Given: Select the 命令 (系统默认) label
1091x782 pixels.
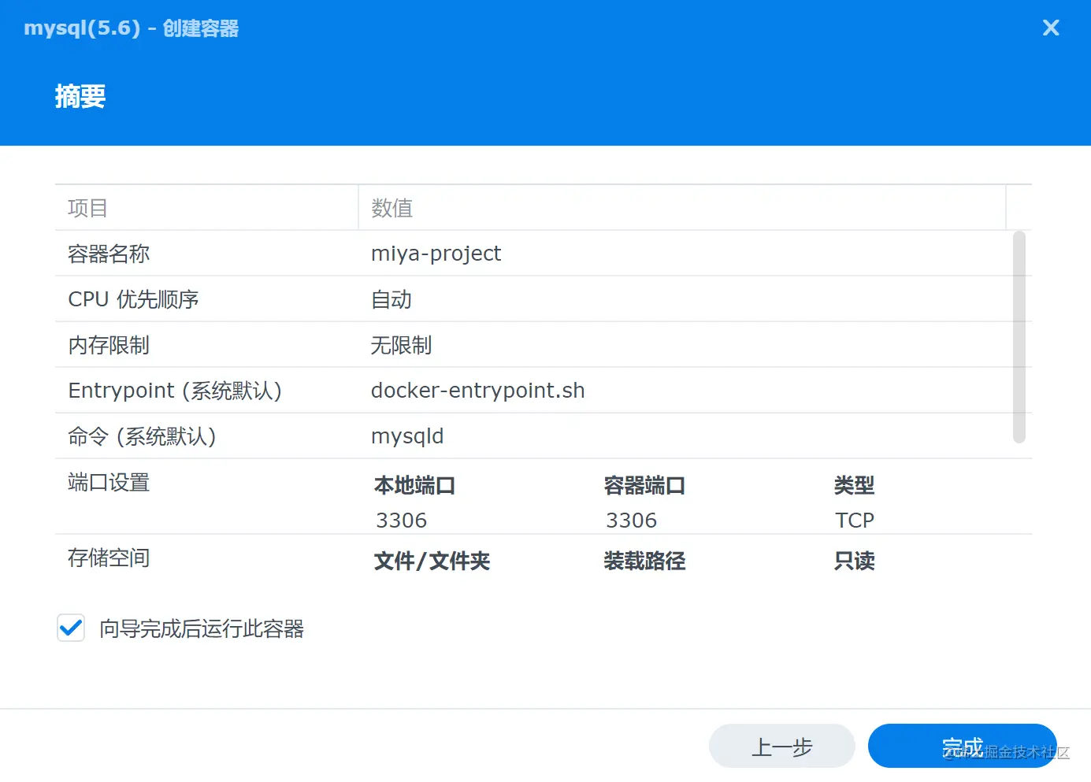Looking at the screenshot, I should point(142,436).
